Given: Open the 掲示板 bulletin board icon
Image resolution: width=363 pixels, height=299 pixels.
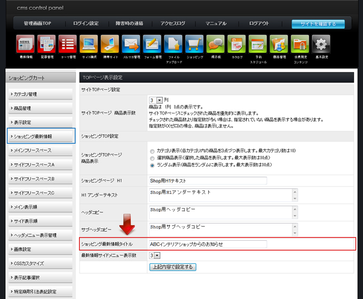Looking at the screenshot, I should pyautogui.click(x=216, y=44).
